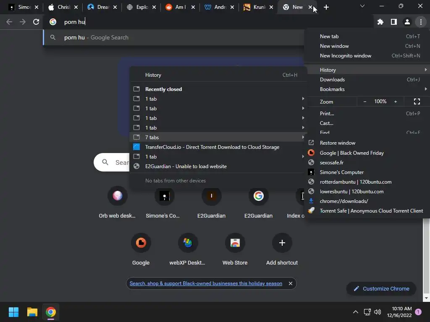Viewport: 430px width, 322px height.
Task: Go forward with the forward arrow
Action: (23, 22)
